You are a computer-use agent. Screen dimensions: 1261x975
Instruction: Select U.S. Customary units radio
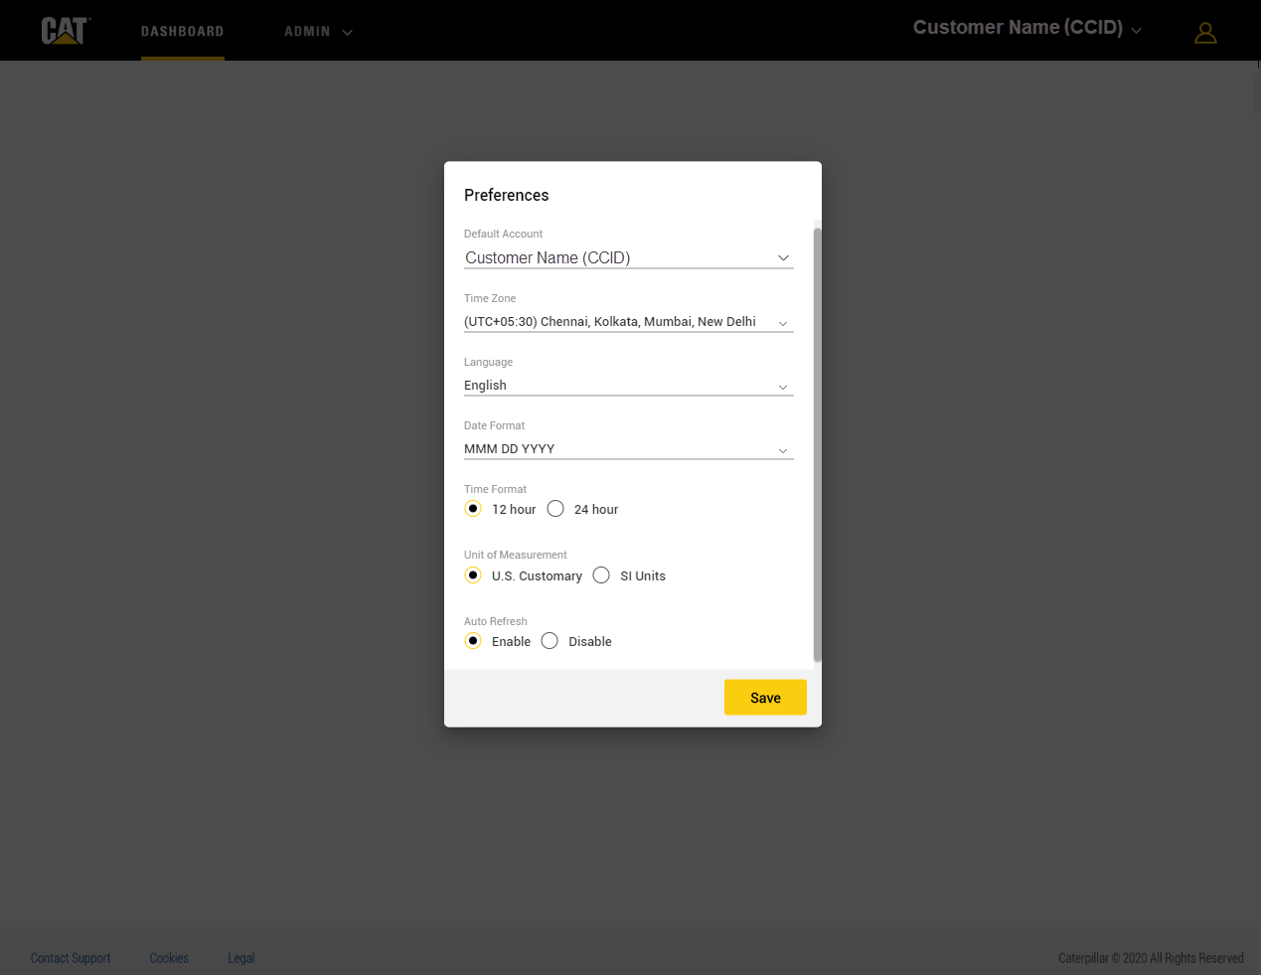[x=473, y=575]
